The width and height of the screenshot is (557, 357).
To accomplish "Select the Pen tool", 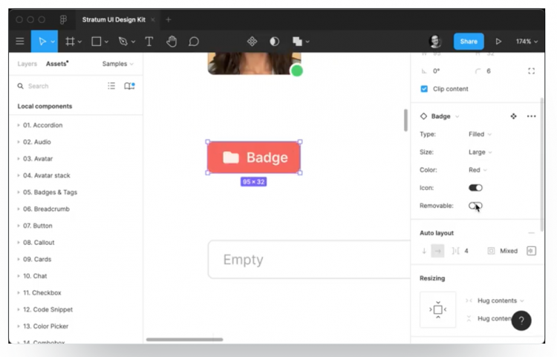I will (123, 42).
